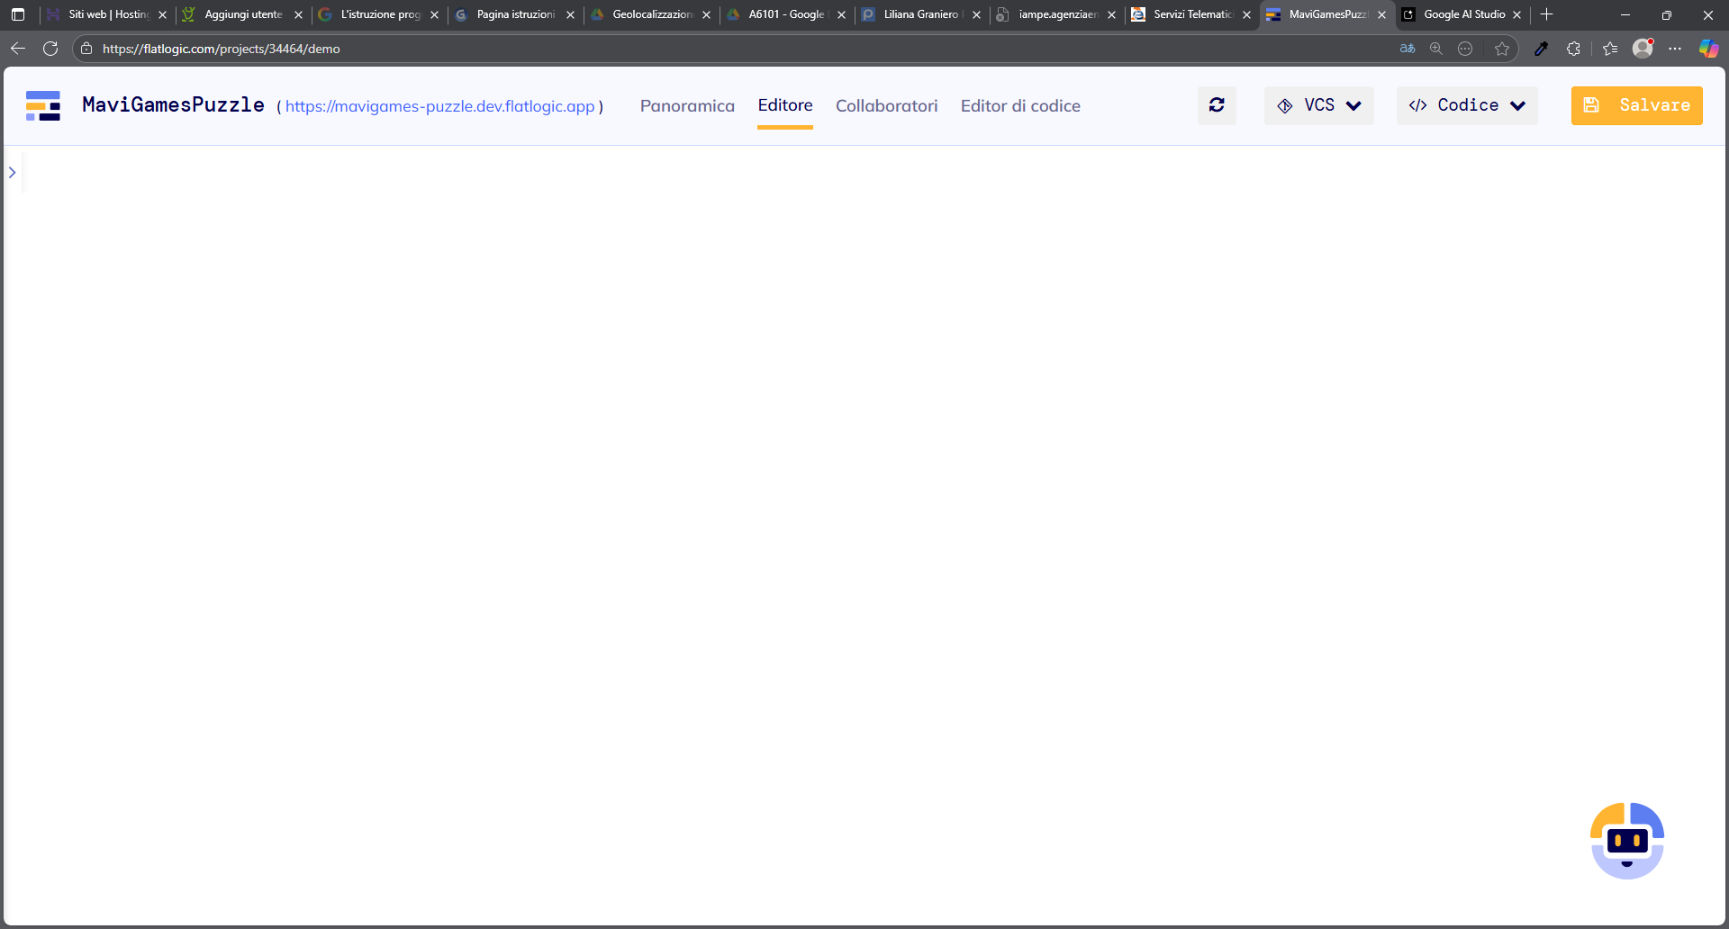
Task: Open browser extensions puzzle icon
Action: (1573, 49)
